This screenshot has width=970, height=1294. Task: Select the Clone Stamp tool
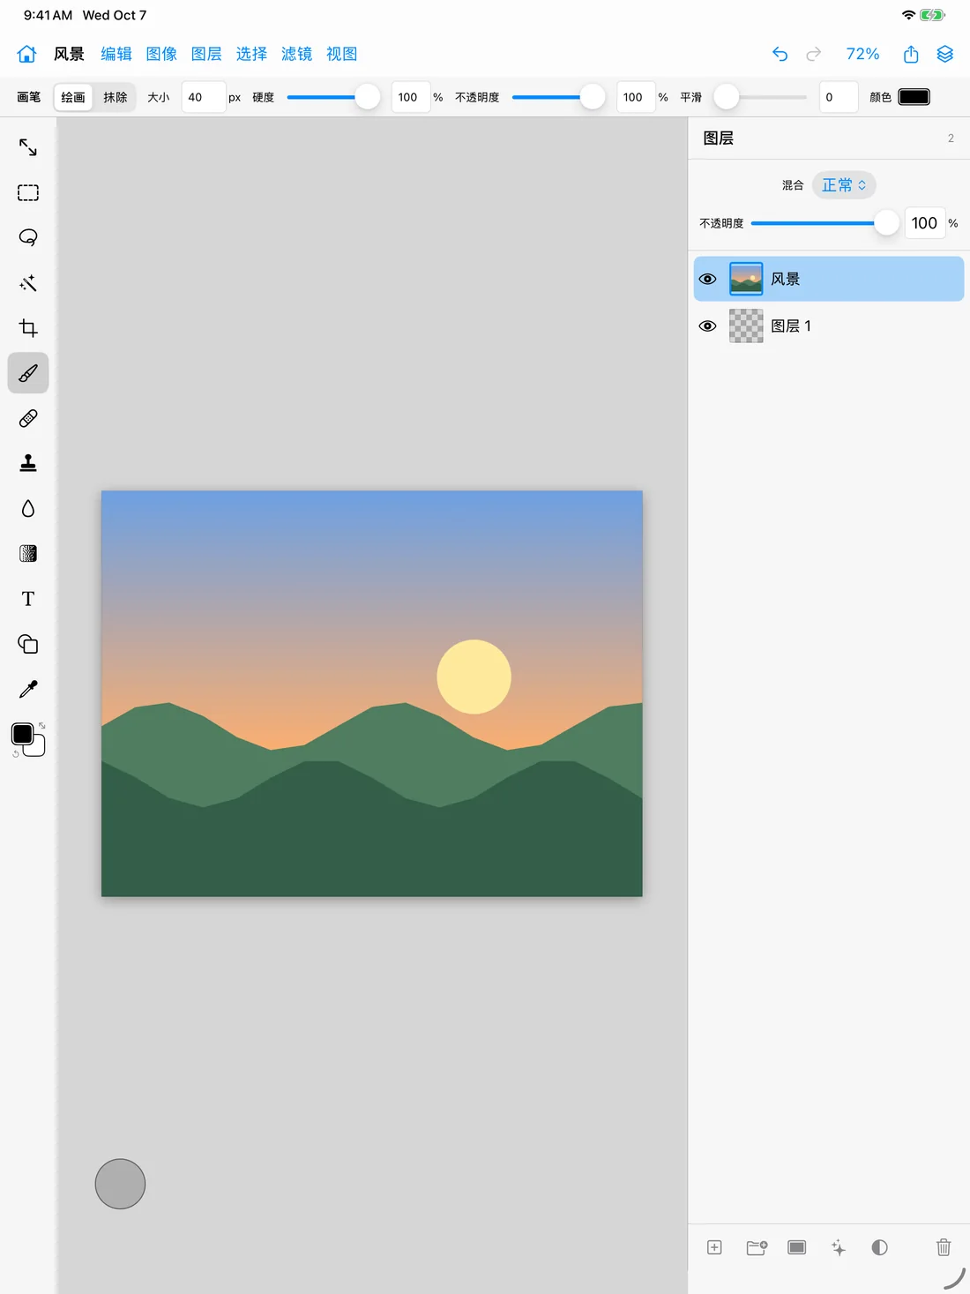point(28,463)
